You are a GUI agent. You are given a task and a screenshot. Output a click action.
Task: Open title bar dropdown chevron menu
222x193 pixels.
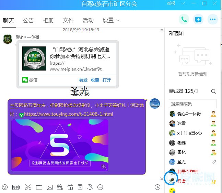point(183,3)
